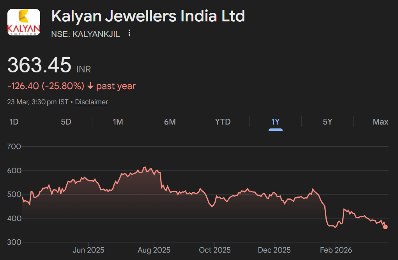The image size is (398, 260).
Task: Open the three-dot options menu
Action: 129,33
